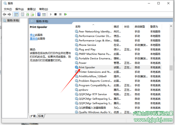Select Performance Logs & Aler... service

tap(95, 41)
